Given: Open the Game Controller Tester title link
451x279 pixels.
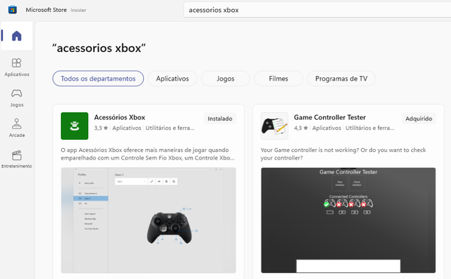Looking at the screenshot, I should tap(330, 117).
